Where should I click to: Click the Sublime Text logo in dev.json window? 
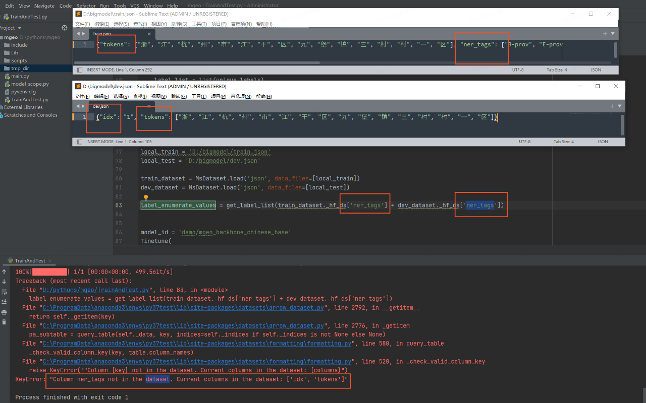click(x=78, y=87)
